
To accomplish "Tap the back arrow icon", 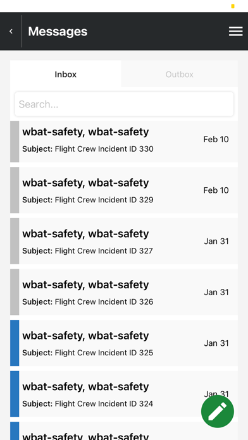I will (x=11, y=32).
